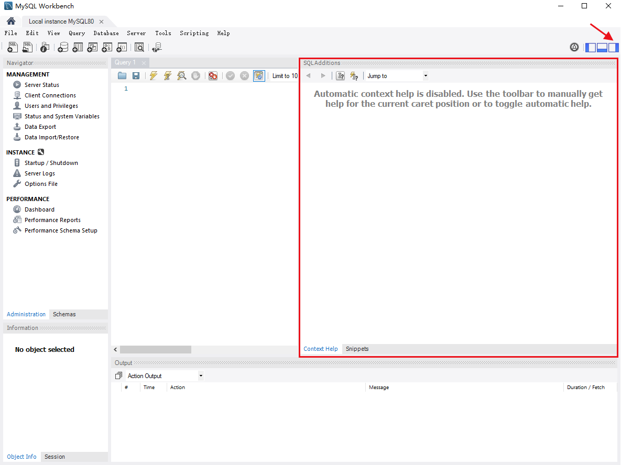Toggle left sidebar visibility
This screenshot has width=621, height=465.
pos(591,48)
